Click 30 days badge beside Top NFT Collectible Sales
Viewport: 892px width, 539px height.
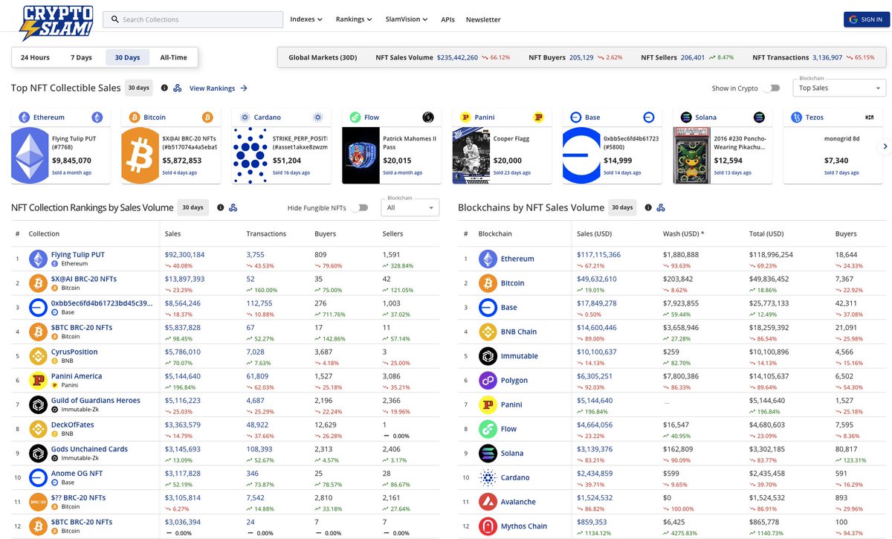(139, 88)
